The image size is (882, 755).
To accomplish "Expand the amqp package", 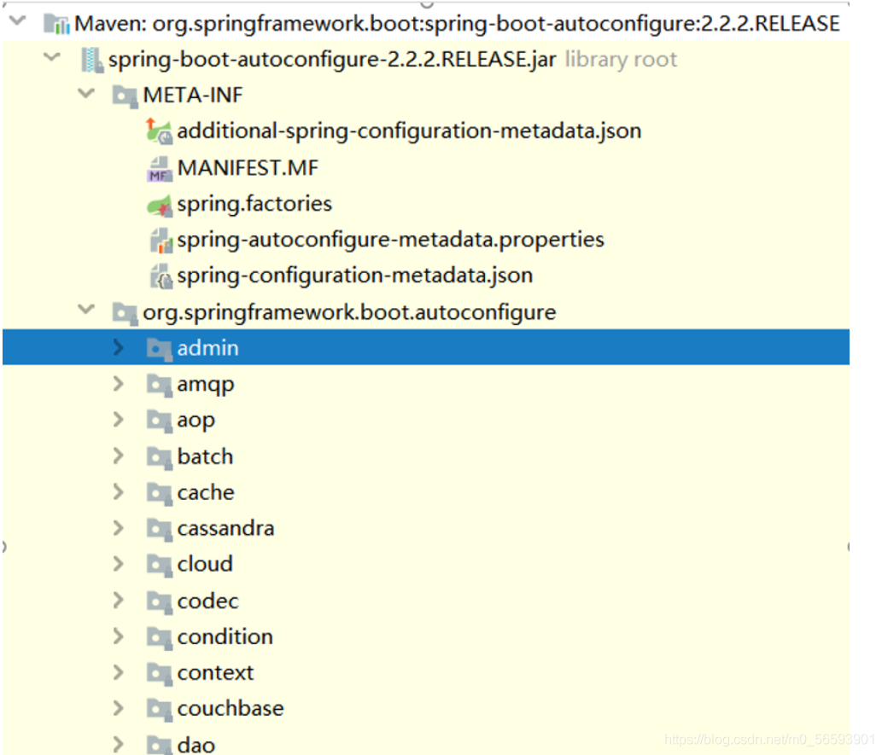I will coord(118,384).
